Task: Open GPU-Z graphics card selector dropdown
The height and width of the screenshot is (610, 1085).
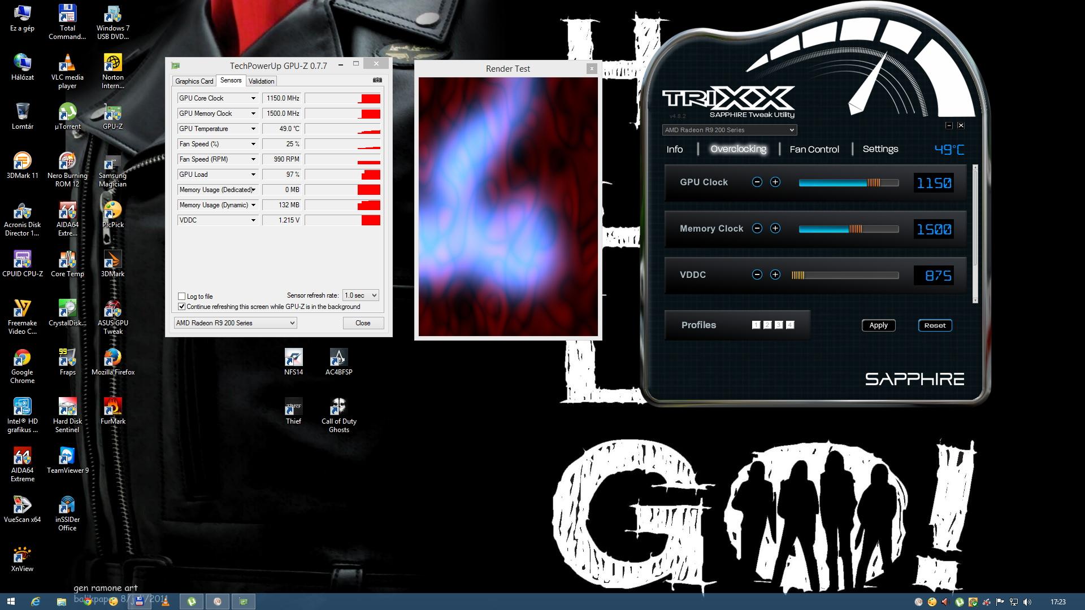Action: click(x=235, y=323)
